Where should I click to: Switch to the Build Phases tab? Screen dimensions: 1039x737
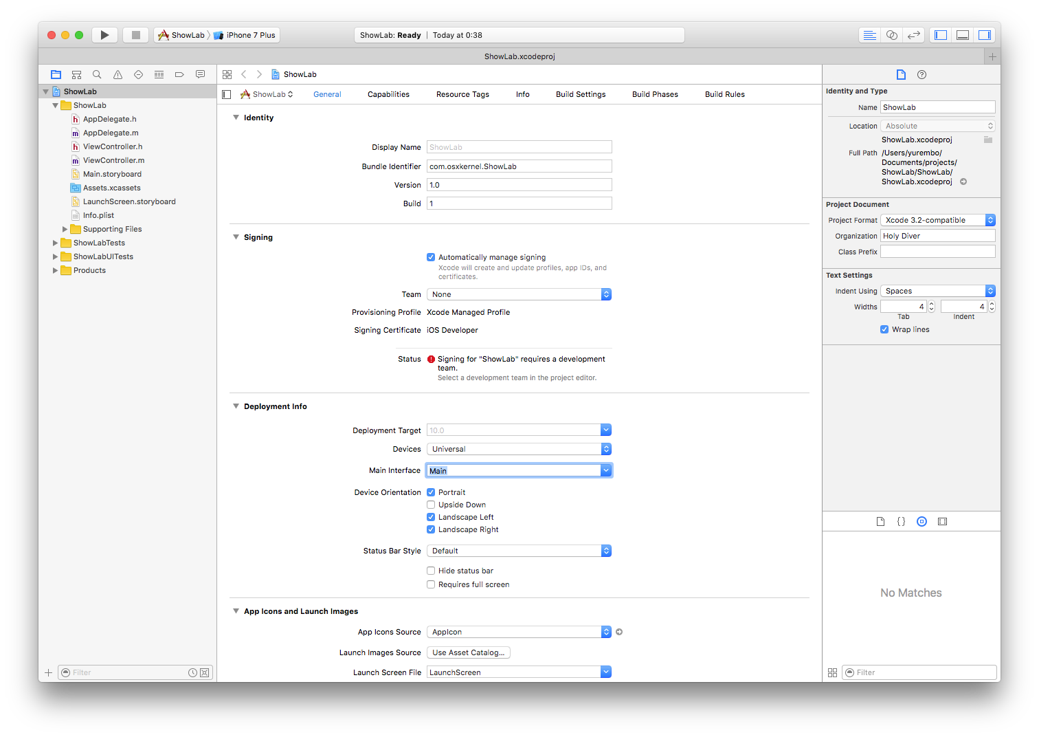pyautogui.click(x=655, y=94)
